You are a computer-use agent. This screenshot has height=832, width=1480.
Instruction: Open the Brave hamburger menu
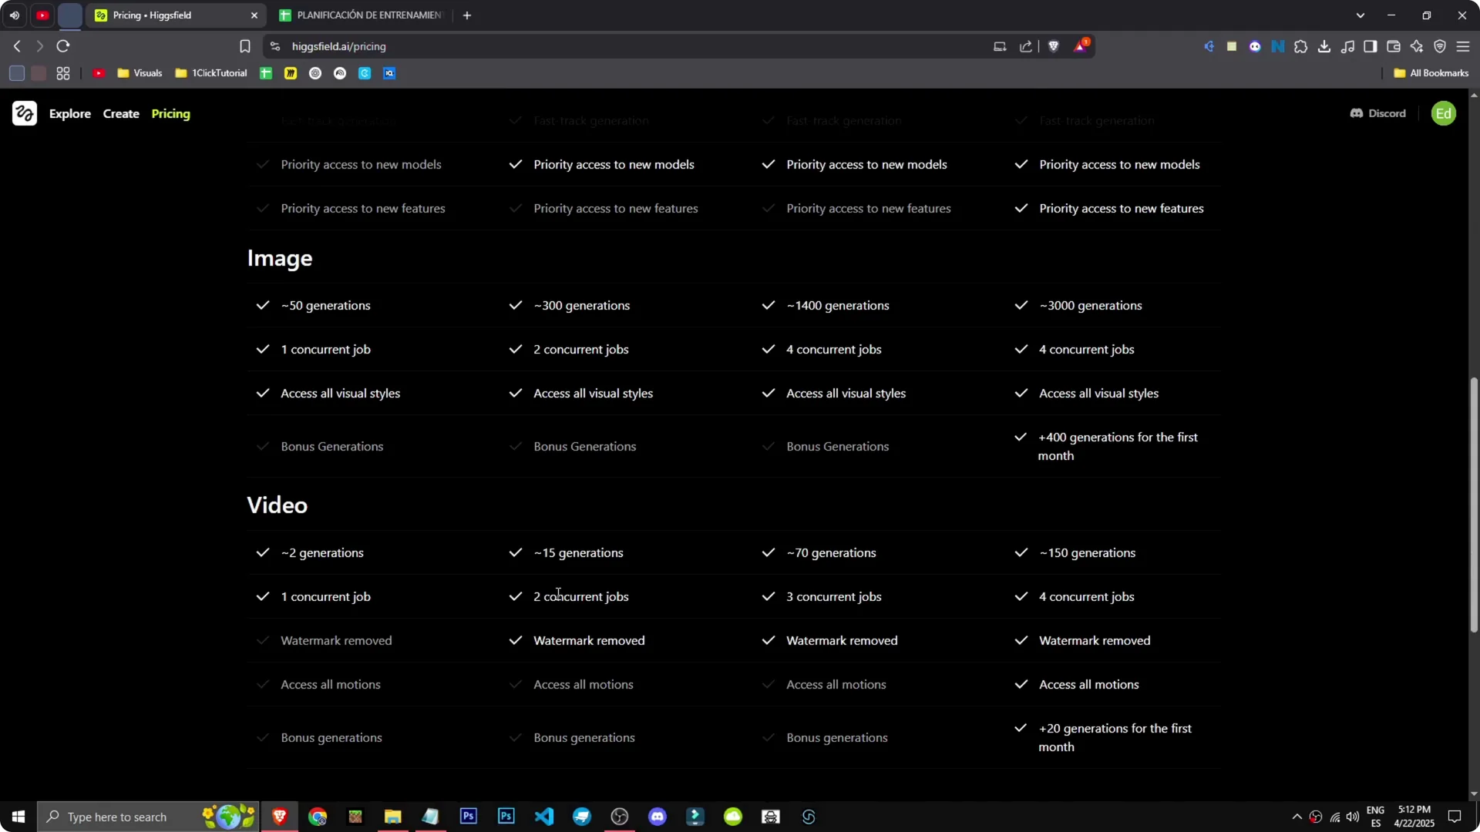[x=1463, y=46]
